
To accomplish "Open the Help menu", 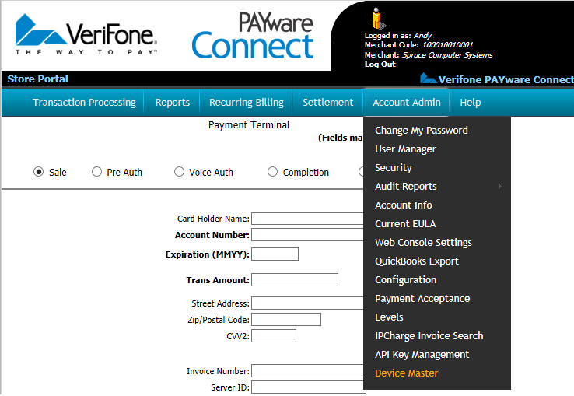I will tap(471, 102).
